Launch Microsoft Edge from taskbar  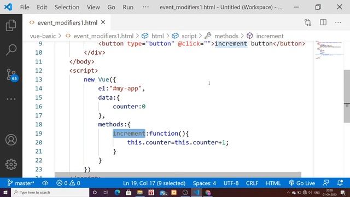[117, 192]
